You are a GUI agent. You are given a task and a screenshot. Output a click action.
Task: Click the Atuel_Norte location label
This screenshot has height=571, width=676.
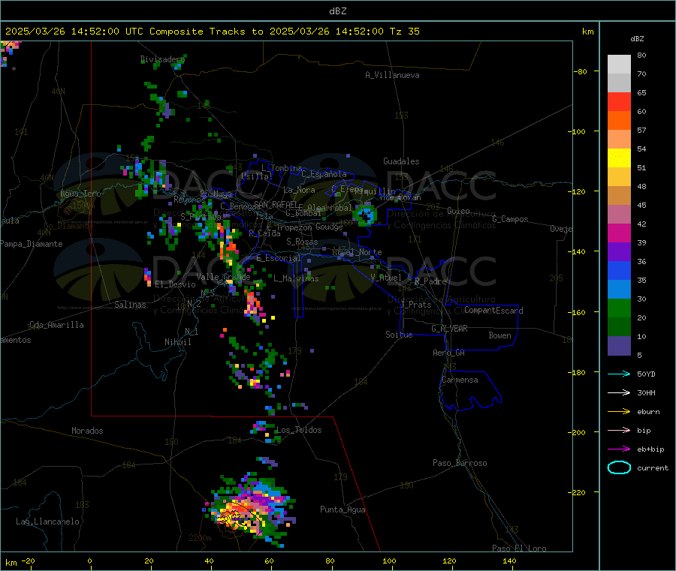click(357, 252)
